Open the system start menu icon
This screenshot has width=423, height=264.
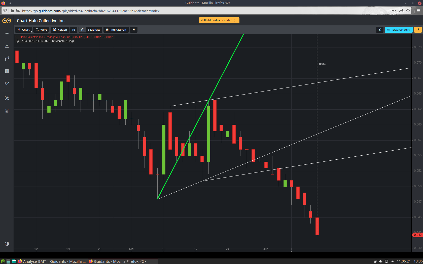click(3, 261)
